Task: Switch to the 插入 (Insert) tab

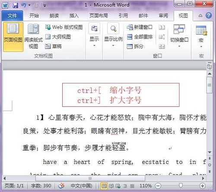Action: [x=74, y=16]
